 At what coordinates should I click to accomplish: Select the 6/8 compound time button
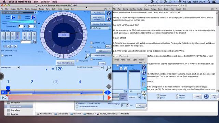pos(24,36)
